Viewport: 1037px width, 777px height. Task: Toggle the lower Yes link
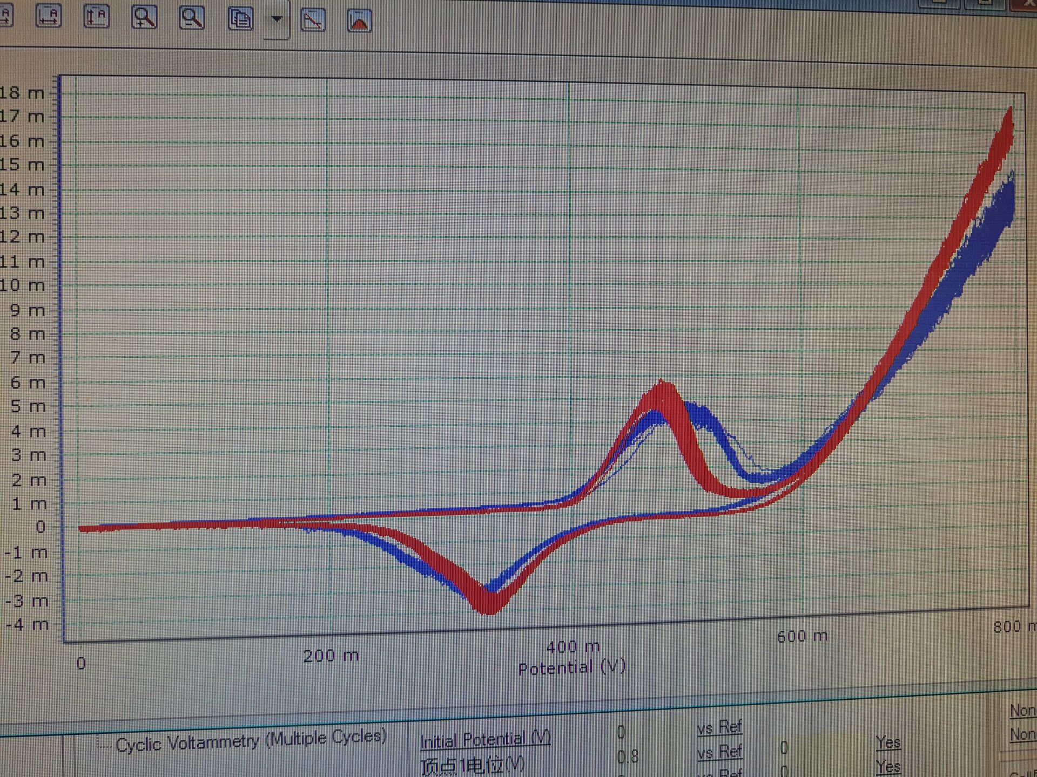click(888, 766)
